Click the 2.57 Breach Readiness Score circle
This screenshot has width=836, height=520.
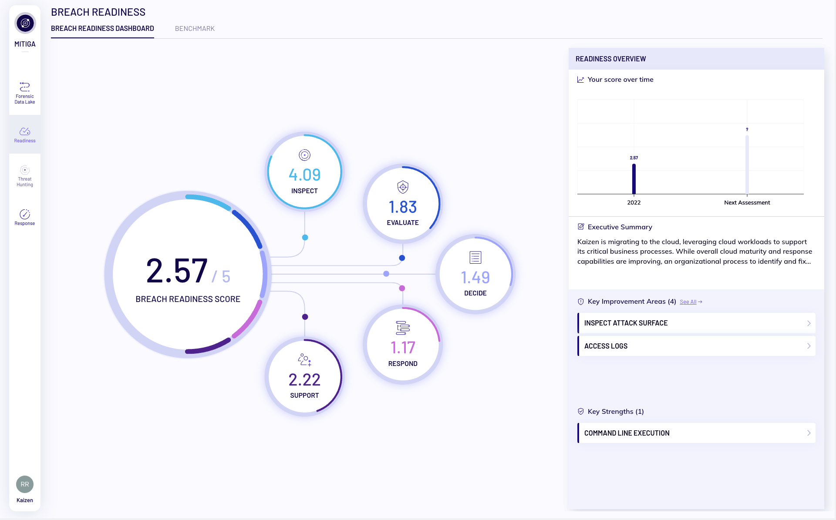[188, 275]
